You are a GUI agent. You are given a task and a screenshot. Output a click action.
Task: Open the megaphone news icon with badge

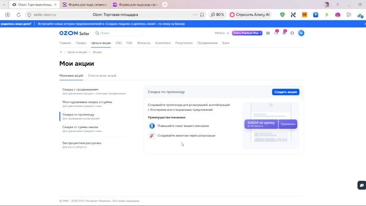284,33
